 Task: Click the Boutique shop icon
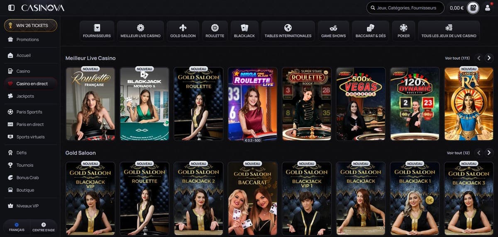pos(10,190)
